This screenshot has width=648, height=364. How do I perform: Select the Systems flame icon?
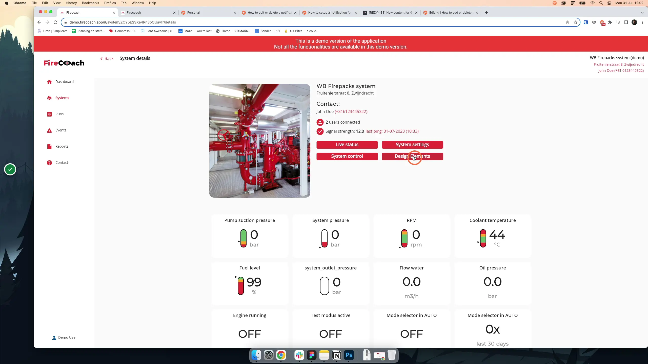pyautogui.click(x=49, y=98)
